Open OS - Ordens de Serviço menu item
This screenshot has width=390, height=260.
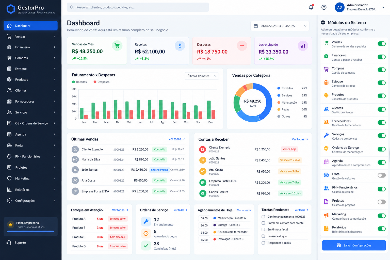[x=30, y=123]
